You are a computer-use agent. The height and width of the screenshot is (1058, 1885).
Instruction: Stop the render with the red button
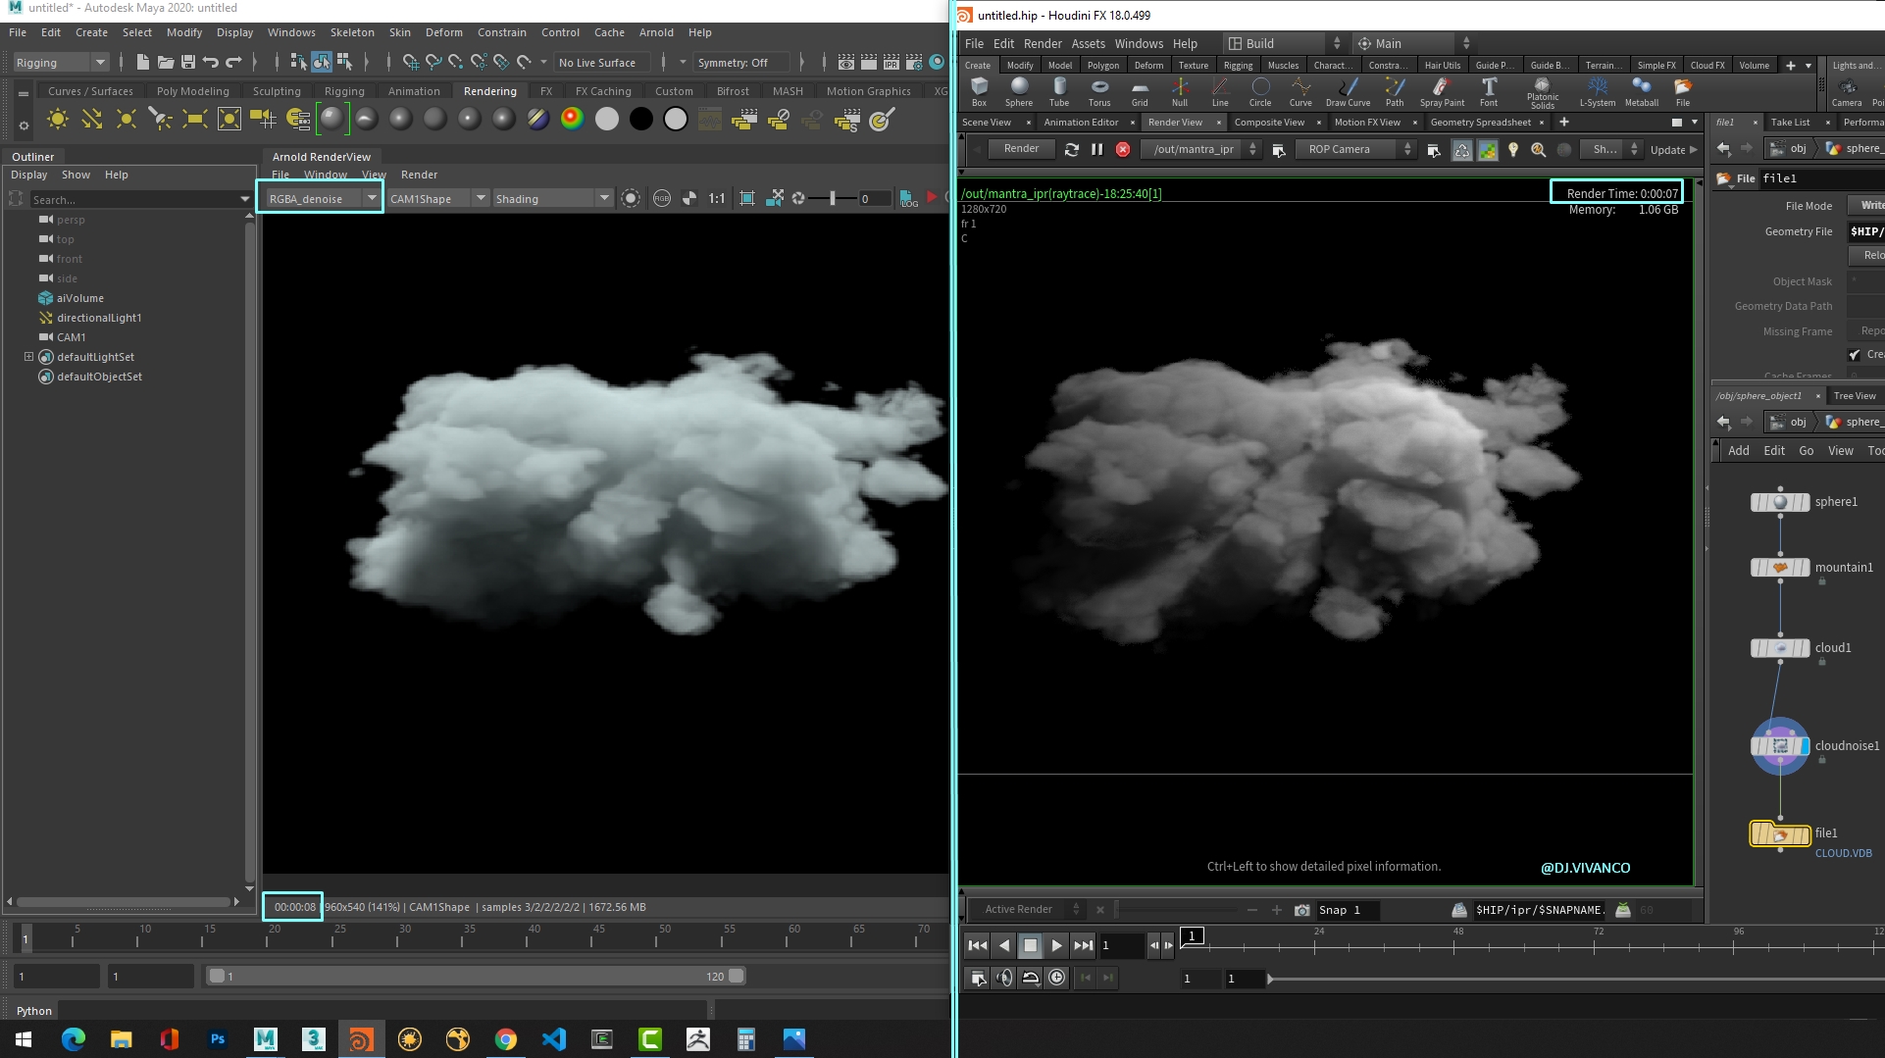(x=1123, y=149)
